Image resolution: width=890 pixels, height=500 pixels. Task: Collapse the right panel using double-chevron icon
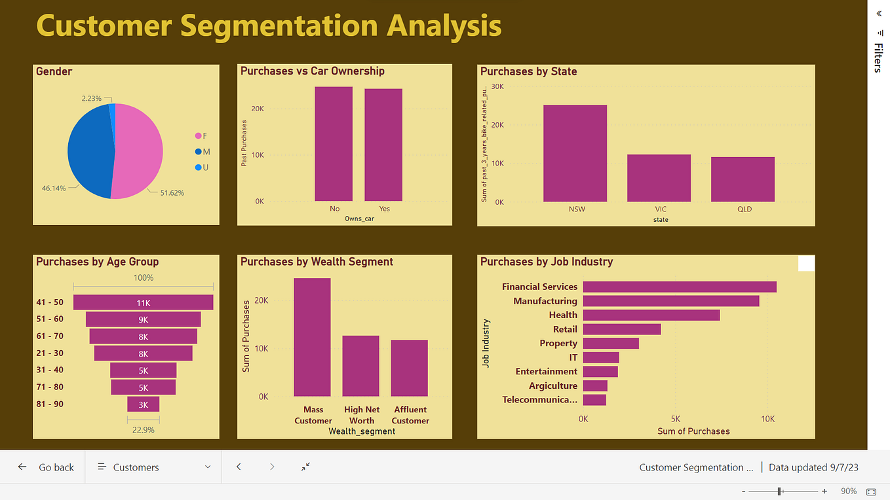[878, 12]
